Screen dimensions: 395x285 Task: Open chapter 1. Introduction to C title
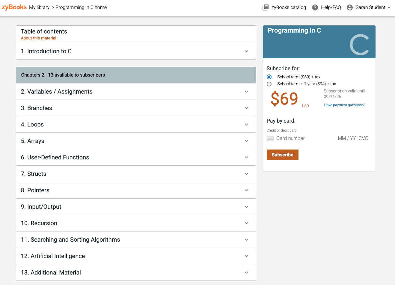click(46, 51)
